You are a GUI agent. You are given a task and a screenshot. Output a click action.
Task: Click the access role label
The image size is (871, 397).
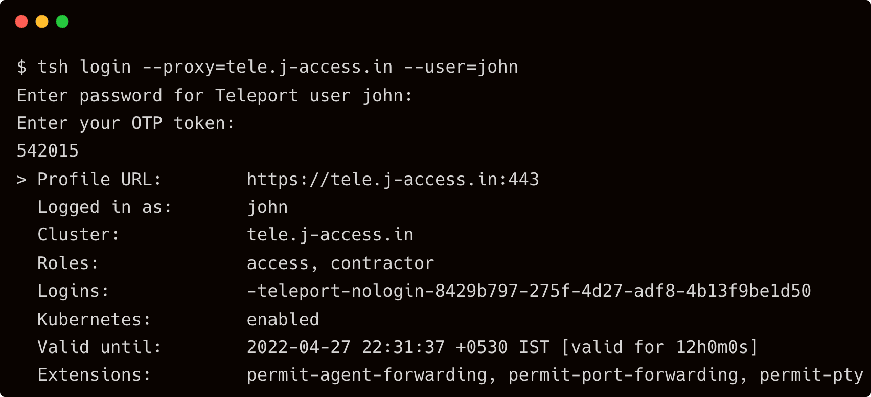point(278,262)
